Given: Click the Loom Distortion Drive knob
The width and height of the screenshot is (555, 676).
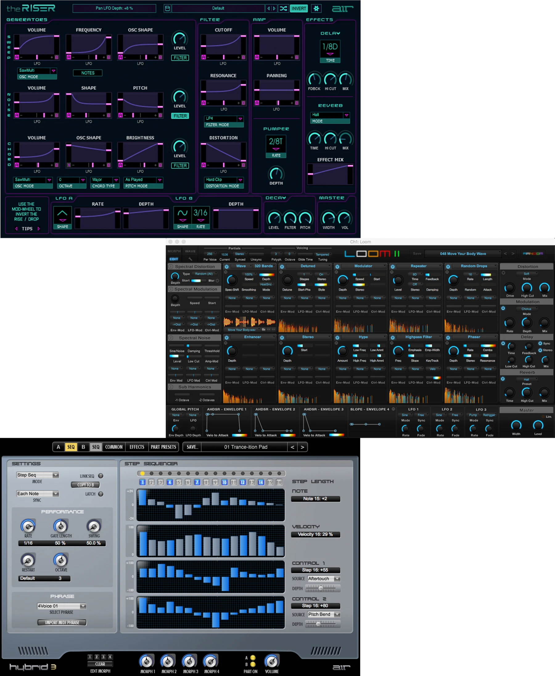Looking at the screenshot, I should [510, 288].
